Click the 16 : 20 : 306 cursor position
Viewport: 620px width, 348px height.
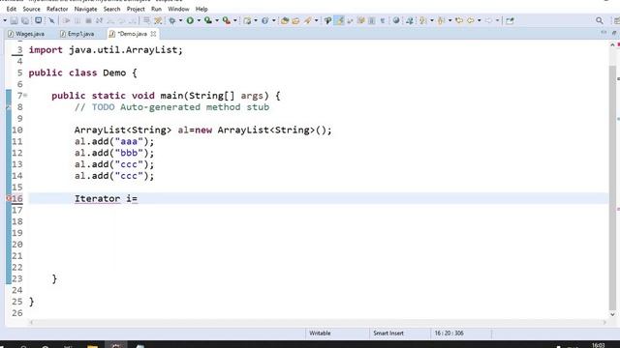click(x=449, y=333)
